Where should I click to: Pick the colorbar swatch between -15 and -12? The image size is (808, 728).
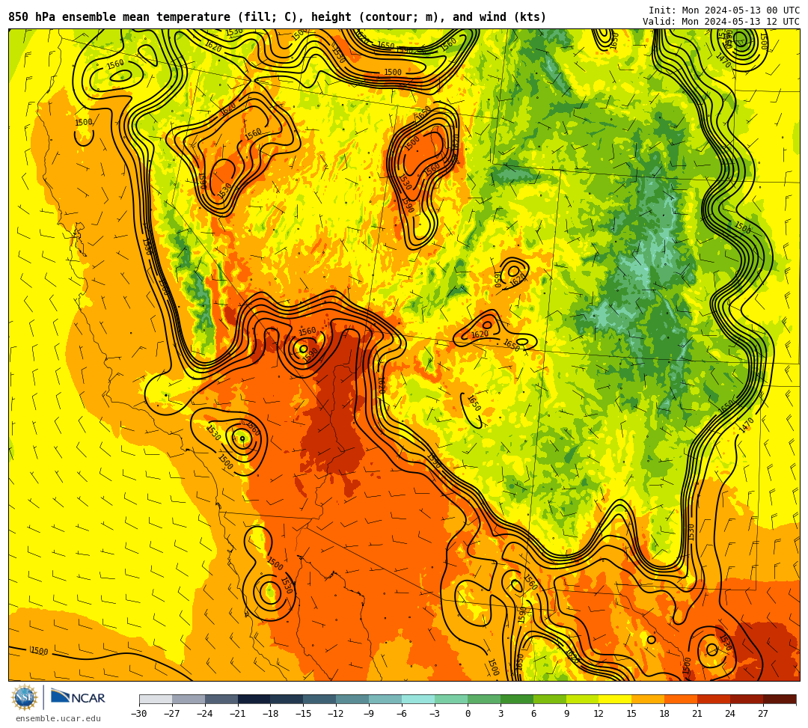(x=320, y=699)
